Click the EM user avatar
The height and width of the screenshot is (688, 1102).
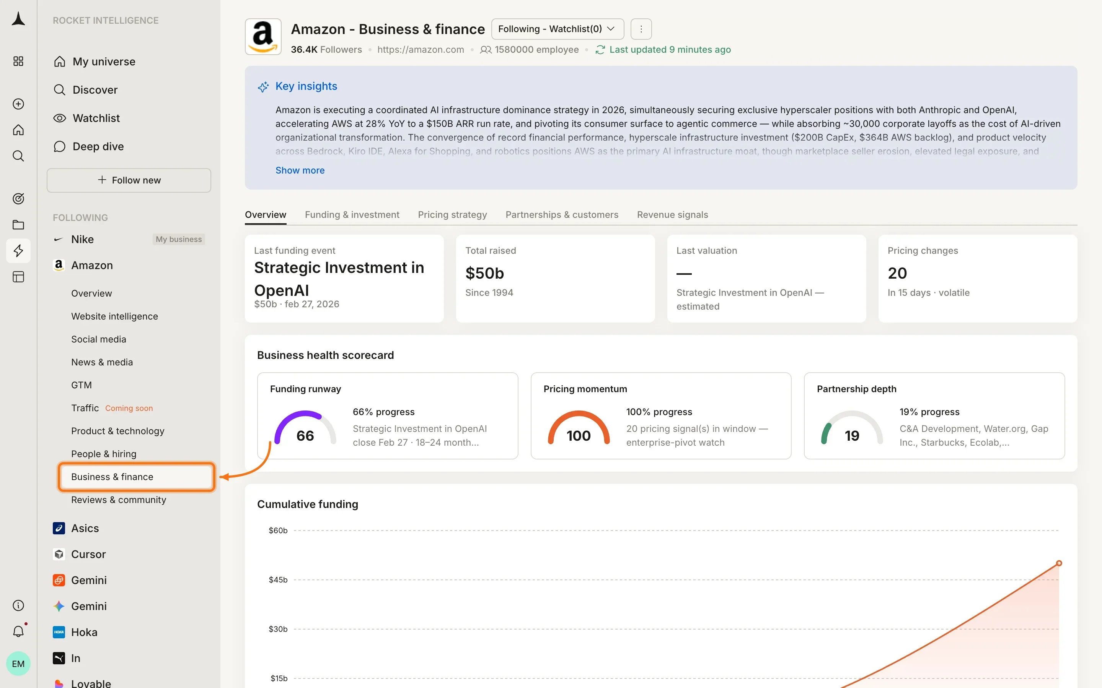pos(18,664)
